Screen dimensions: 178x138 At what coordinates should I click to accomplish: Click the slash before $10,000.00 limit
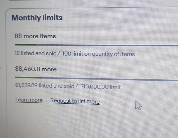77,86
